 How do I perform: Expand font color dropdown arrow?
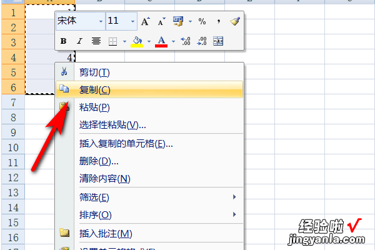(173, 42)
